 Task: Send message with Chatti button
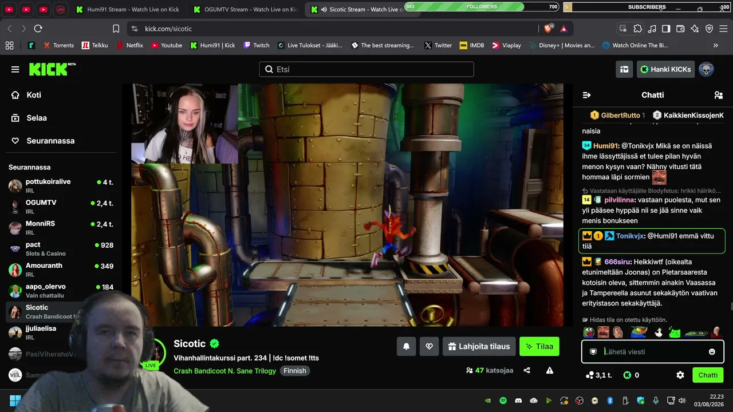click(x=708, y=375)
